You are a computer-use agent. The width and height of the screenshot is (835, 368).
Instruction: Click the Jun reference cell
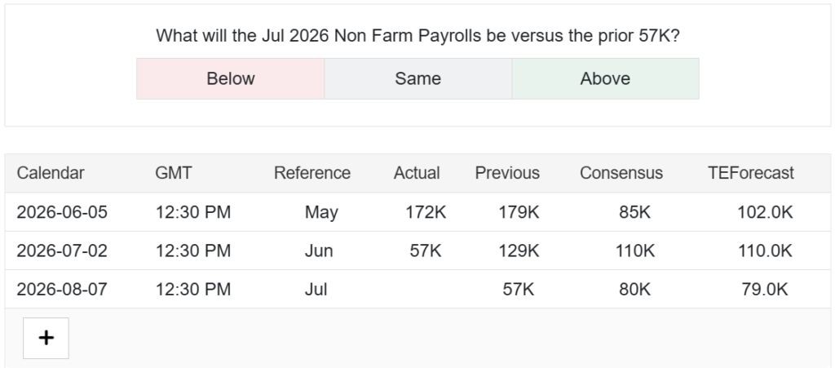click(x=319, y=251)
